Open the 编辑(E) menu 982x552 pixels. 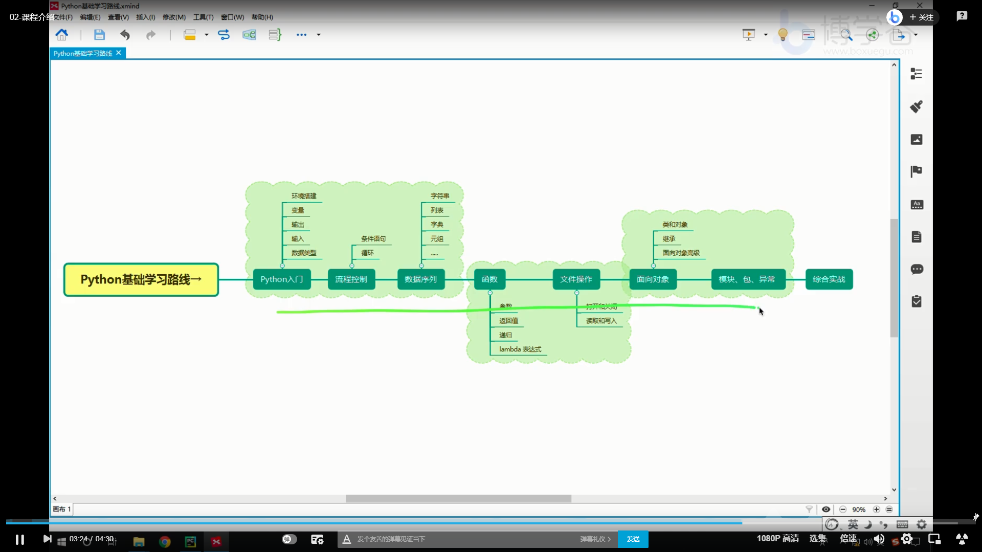tap(90, 17)
